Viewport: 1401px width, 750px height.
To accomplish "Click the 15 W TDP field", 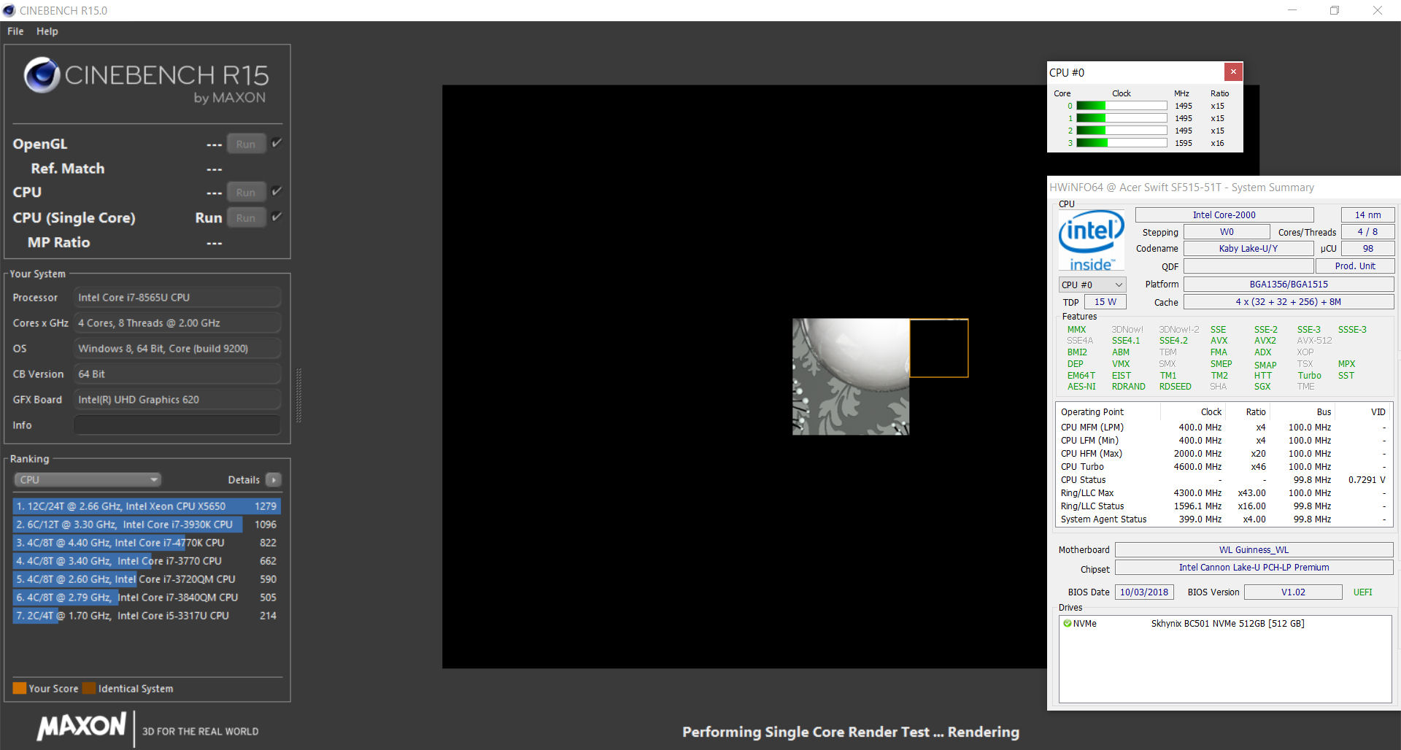I will pyautogui.click(x=1105, y=301).
